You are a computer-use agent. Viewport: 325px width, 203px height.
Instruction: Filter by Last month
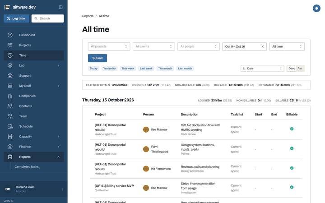point(185,69)
